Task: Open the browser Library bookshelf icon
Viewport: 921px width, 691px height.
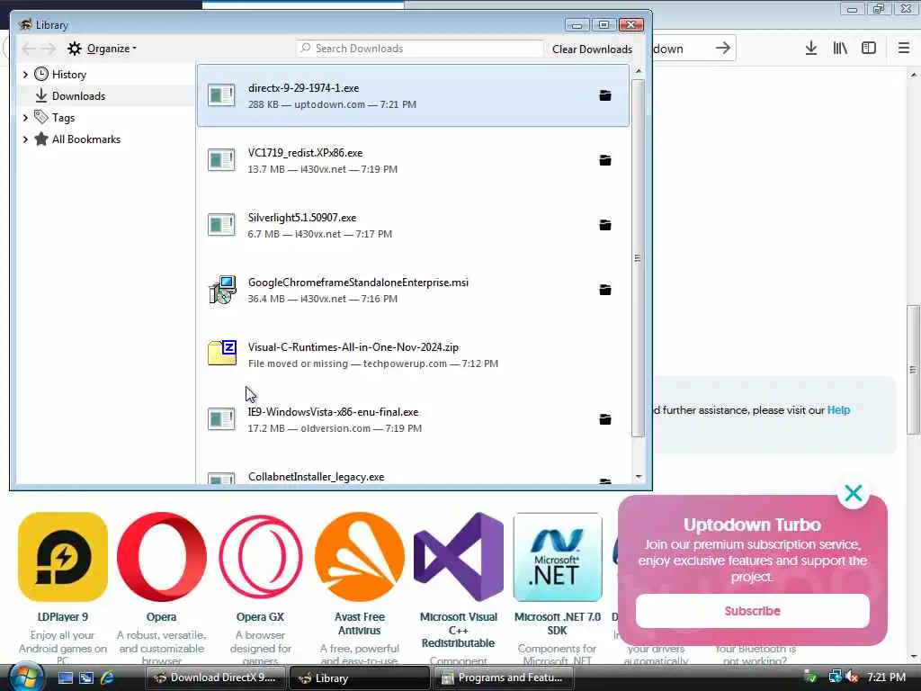Action: [840, 49]
